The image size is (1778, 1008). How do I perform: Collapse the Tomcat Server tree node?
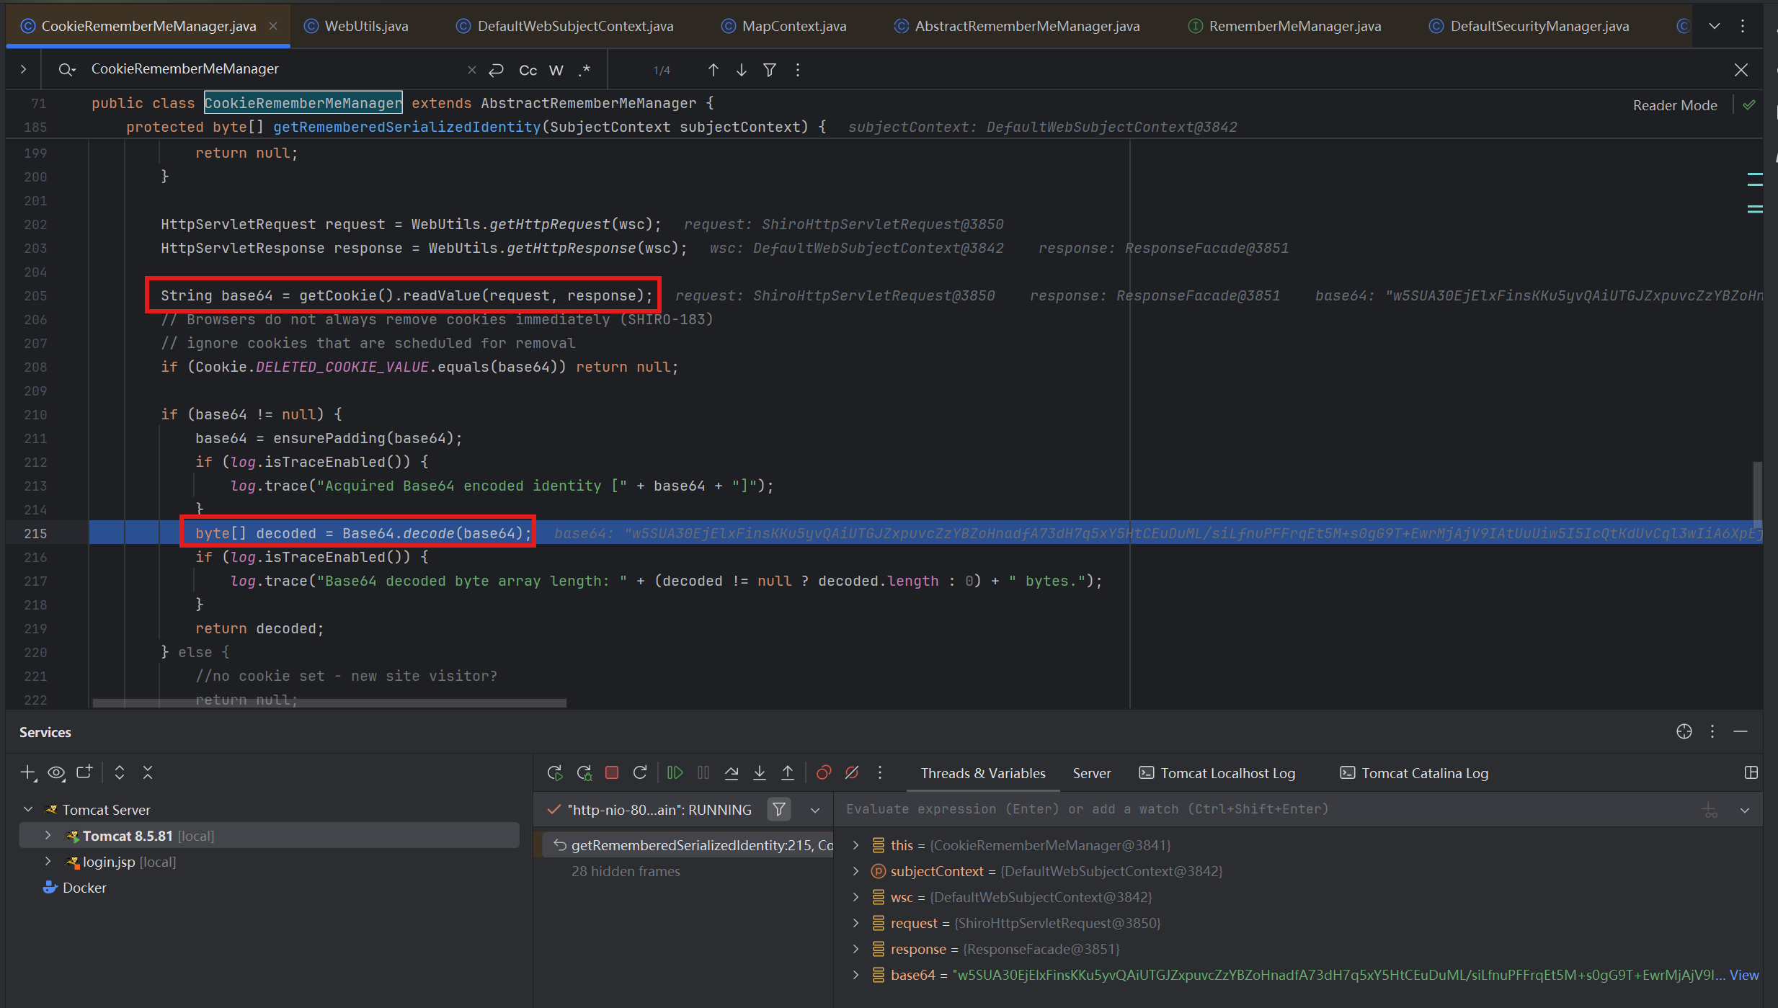click(29, 810)
